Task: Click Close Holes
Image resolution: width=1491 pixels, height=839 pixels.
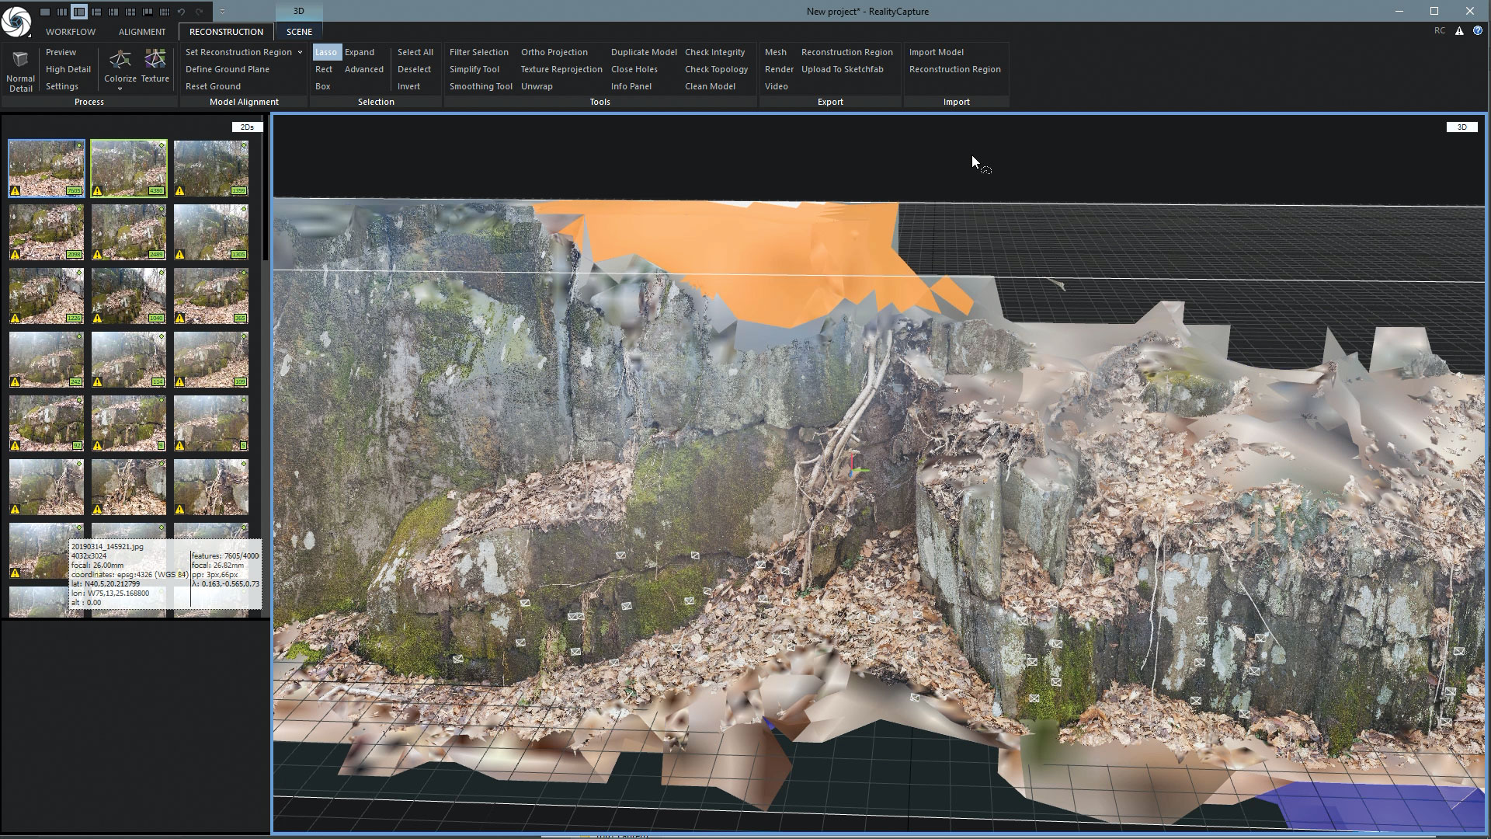Action: point(634,69)
